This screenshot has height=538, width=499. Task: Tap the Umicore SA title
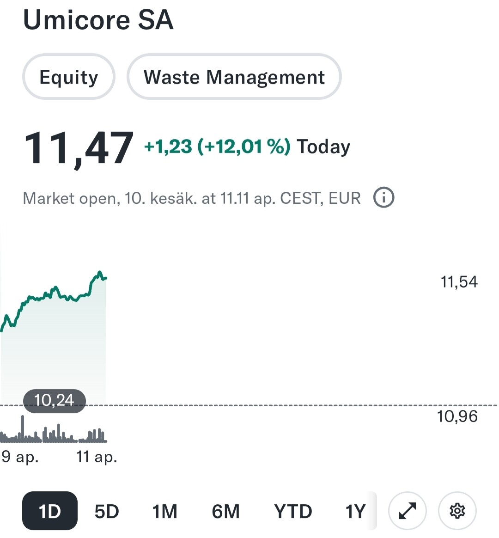tap(98, 20)
